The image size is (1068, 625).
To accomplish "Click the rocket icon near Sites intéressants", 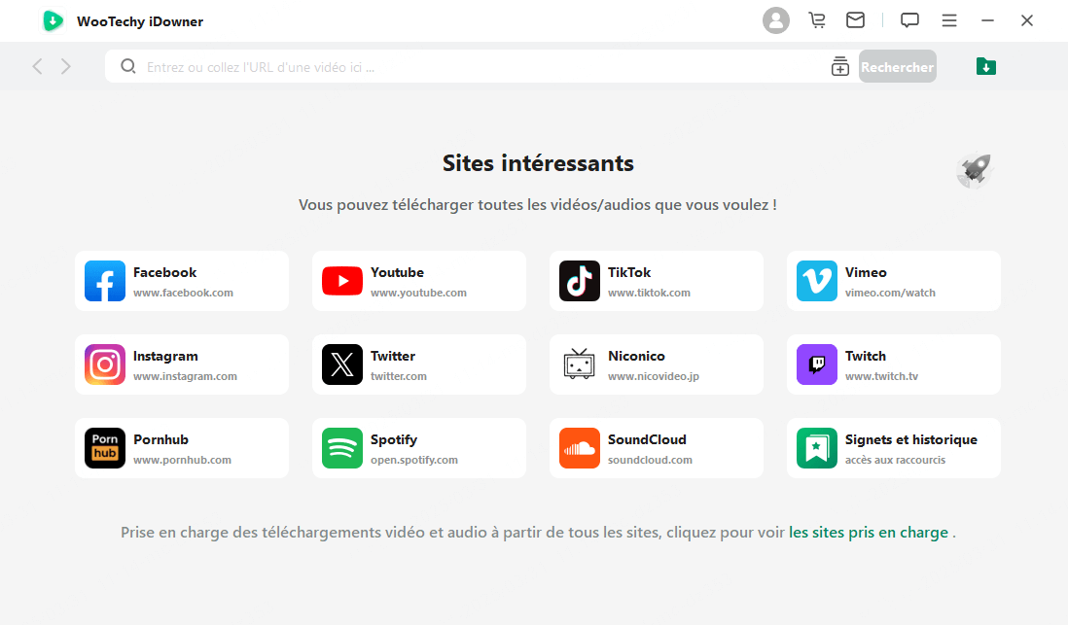I will click(973, 169).
